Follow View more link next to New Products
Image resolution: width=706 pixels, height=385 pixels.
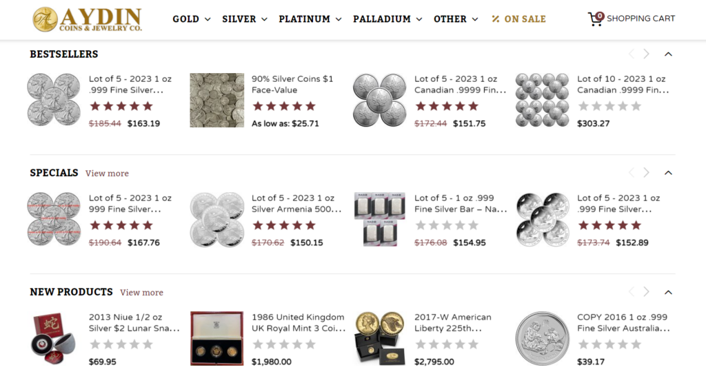click(141, 292)
